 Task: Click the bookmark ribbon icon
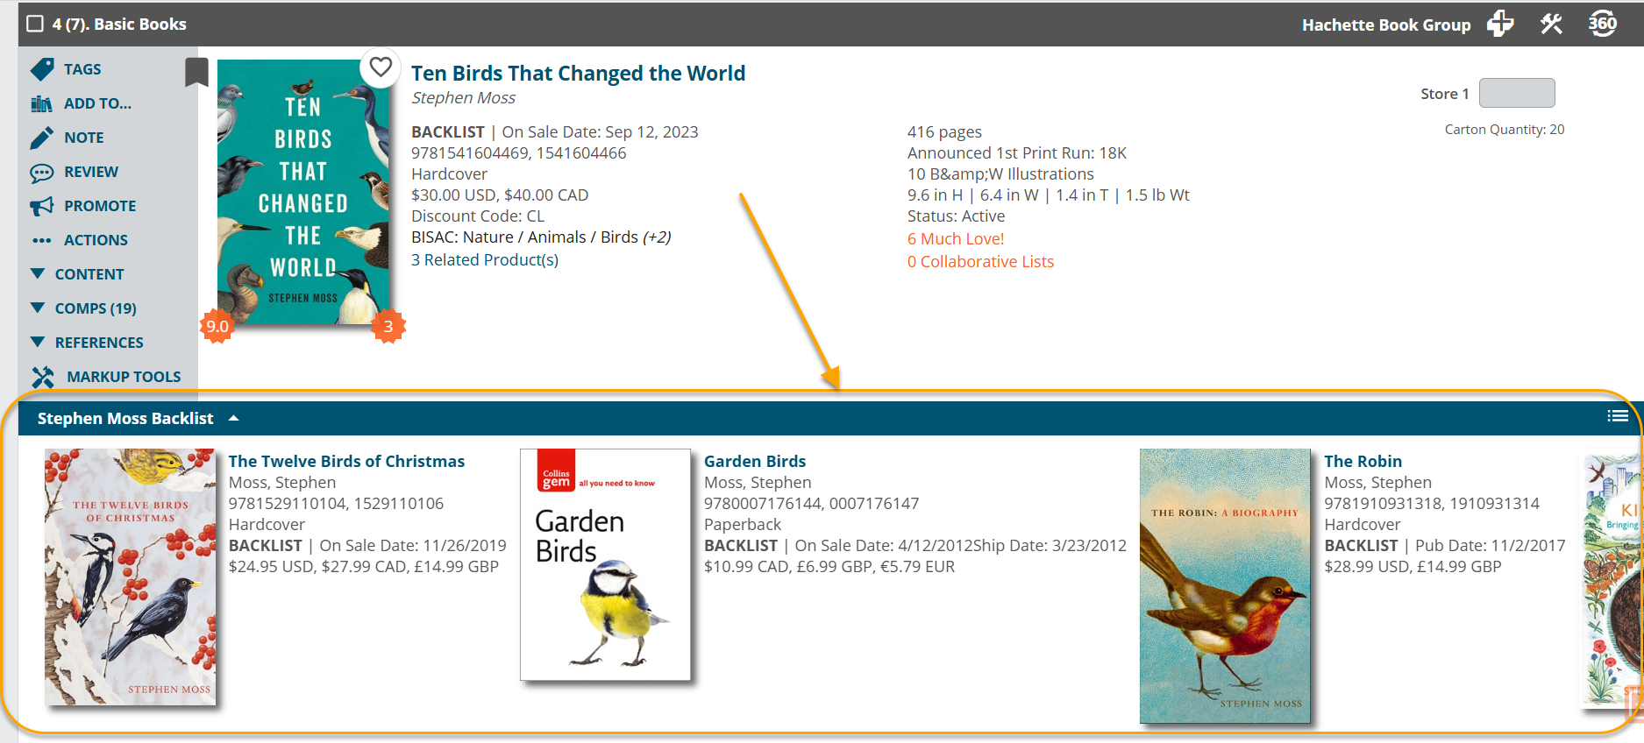(196, 72)
